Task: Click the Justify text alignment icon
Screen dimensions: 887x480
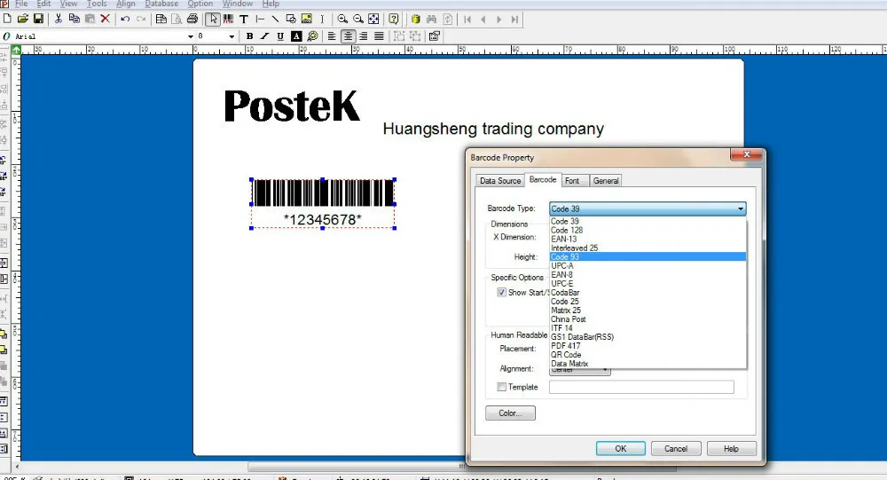Action: (x=379, y=36)
